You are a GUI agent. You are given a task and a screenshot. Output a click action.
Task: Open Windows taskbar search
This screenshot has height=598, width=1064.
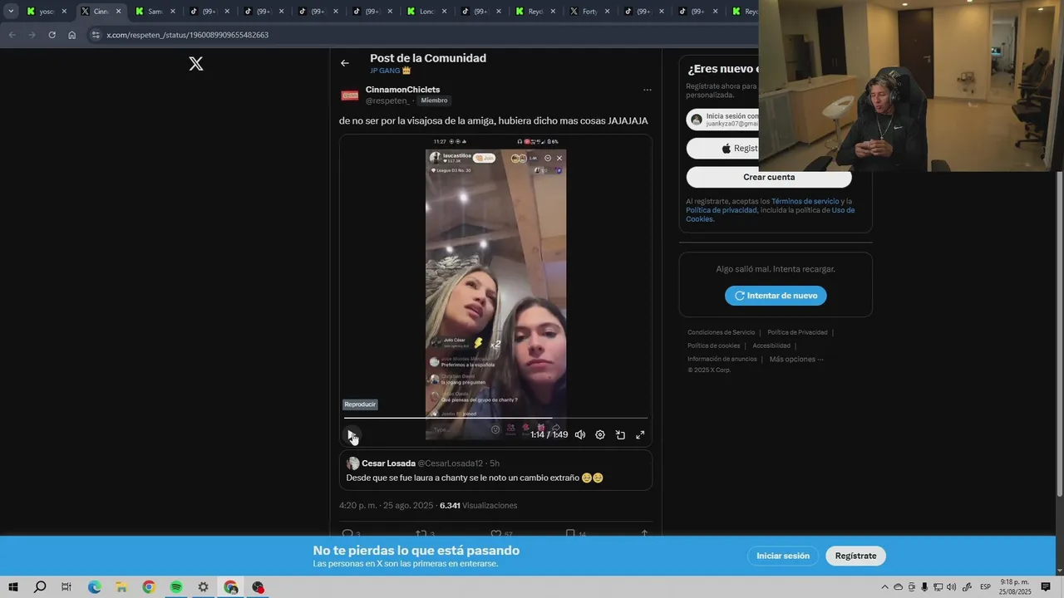pos(40,587)
